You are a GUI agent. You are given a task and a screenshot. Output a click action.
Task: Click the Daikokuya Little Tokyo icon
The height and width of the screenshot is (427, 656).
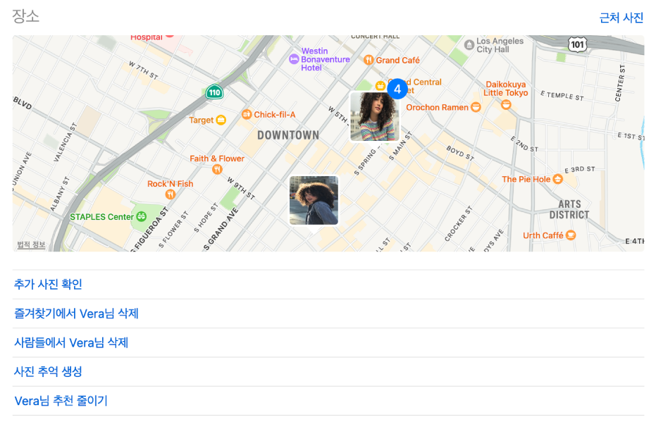point(506,104)
